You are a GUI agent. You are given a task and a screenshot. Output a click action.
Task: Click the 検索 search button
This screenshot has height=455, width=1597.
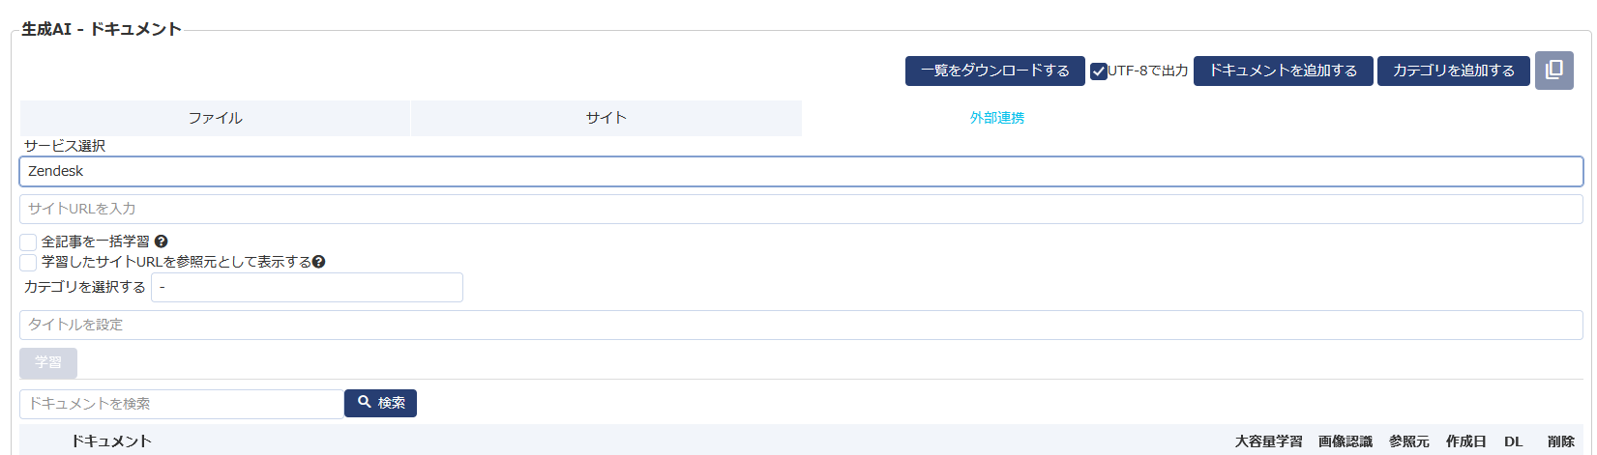point(381,403)
